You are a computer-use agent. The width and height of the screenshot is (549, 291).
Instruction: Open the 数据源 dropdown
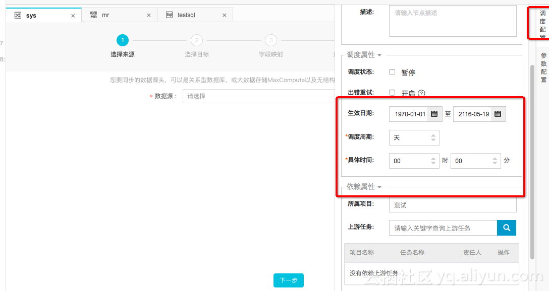pyautogui.click(x=258, y=96)
